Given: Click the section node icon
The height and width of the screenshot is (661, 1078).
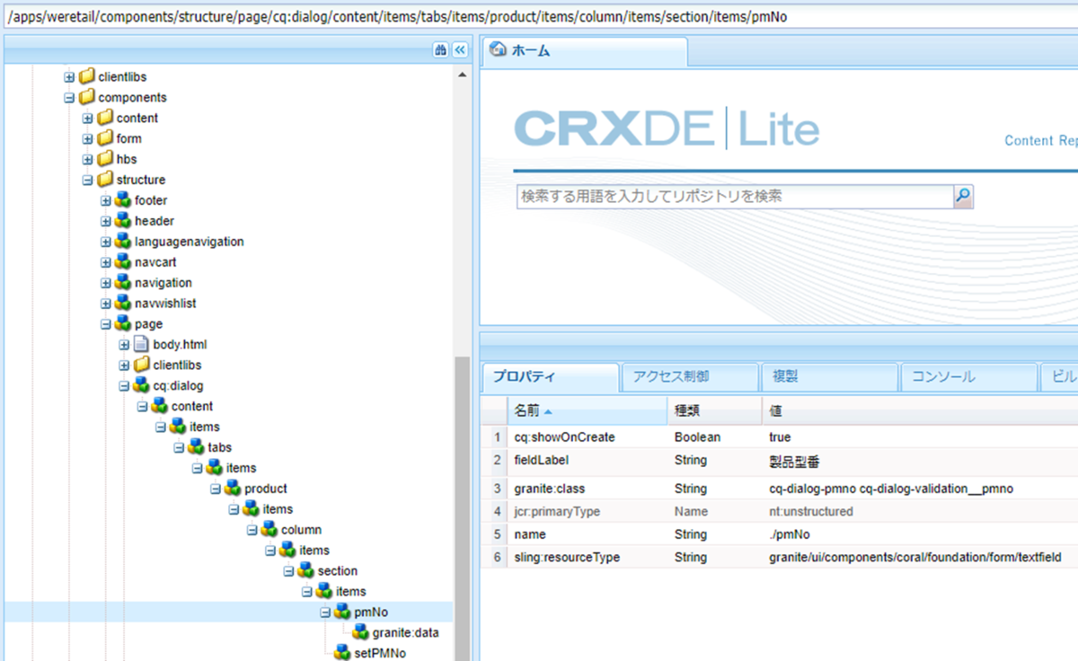Looking at the screenshot, I should pos(305,570).
